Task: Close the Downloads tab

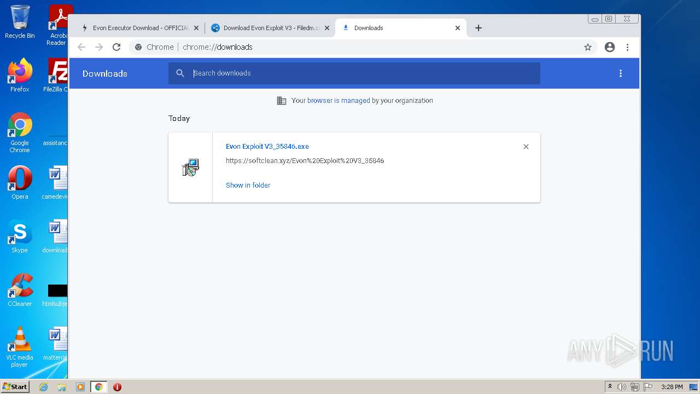Action: (458, 28)
